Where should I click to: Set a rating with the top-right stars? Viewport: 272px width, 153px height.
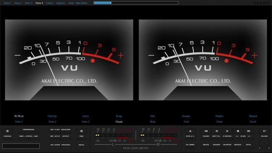click(261, 3)
